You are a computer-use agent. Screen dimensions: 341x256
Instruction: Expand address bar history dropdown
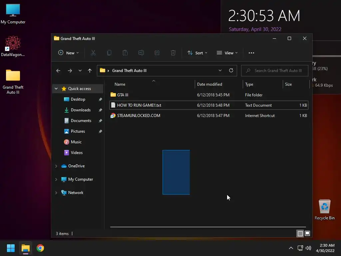click(x=220, y=71)
